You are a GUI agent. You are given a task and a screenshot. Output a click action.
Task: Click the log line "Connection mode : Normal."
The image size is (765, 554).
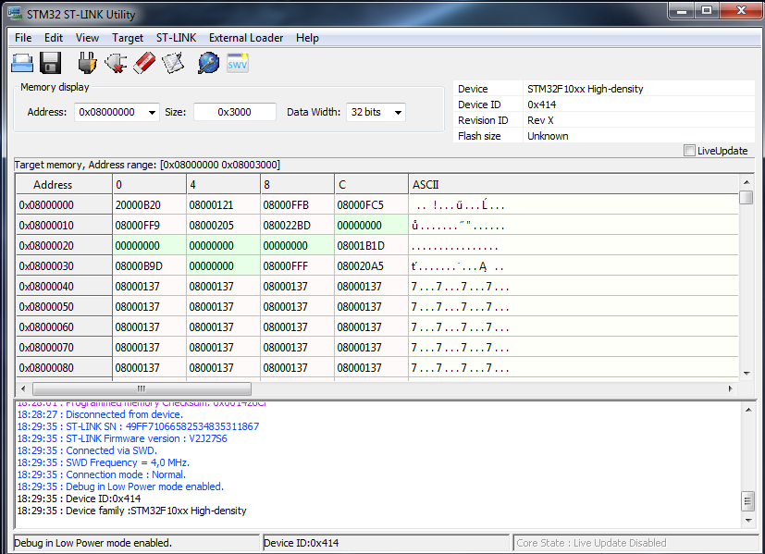[x=102, y=474]
